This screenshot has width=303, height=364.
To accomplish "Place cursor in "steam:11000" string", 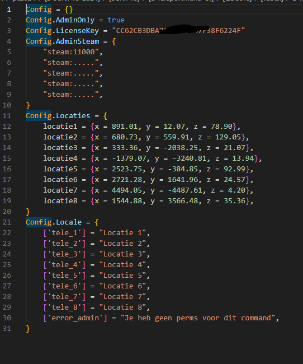I will point(71,52).
